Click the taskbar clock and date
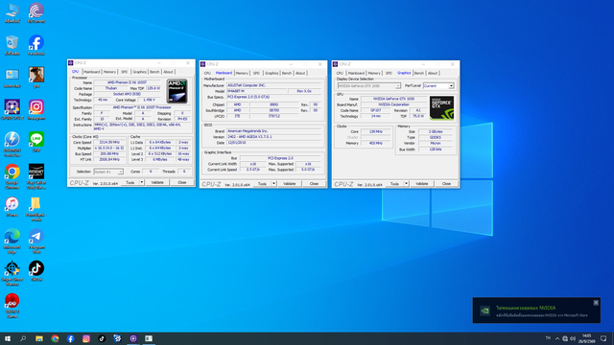Screen dimensions: 614x345 coord(586,338)
